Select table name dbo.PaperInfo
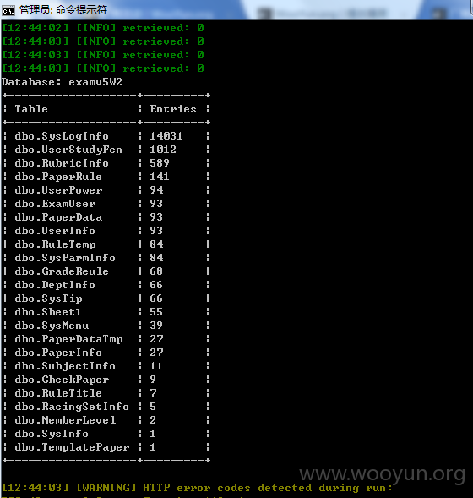The image size is (473, 498). [58, 353]
